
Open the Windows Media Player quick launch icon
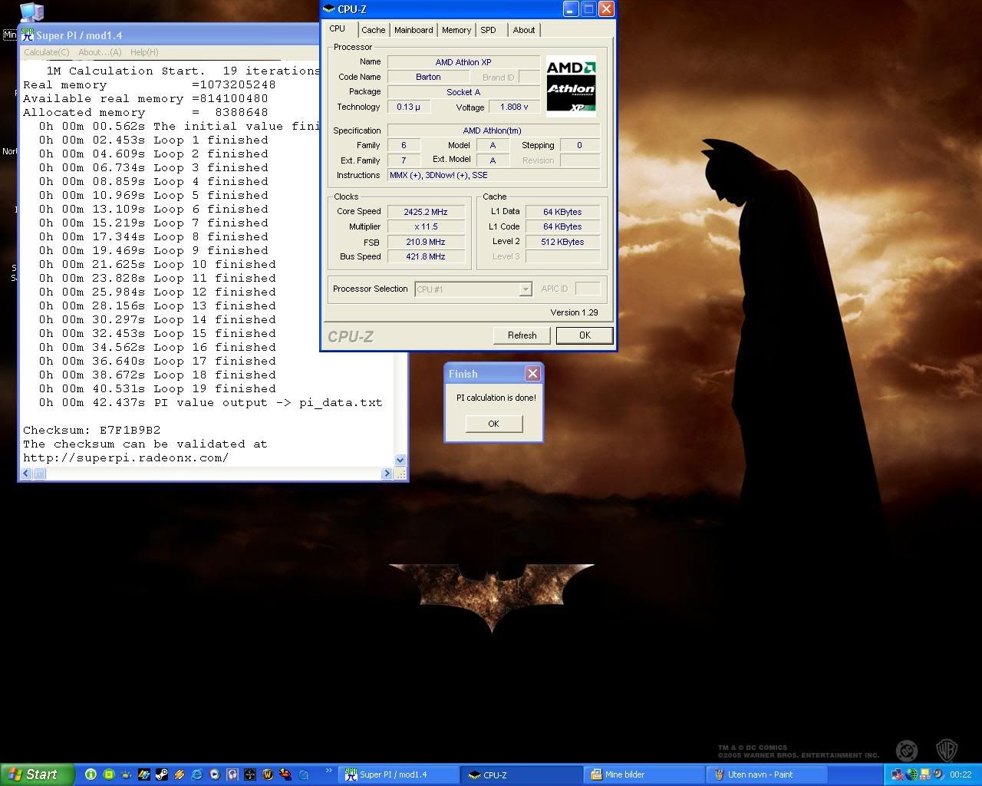point(215,774)
